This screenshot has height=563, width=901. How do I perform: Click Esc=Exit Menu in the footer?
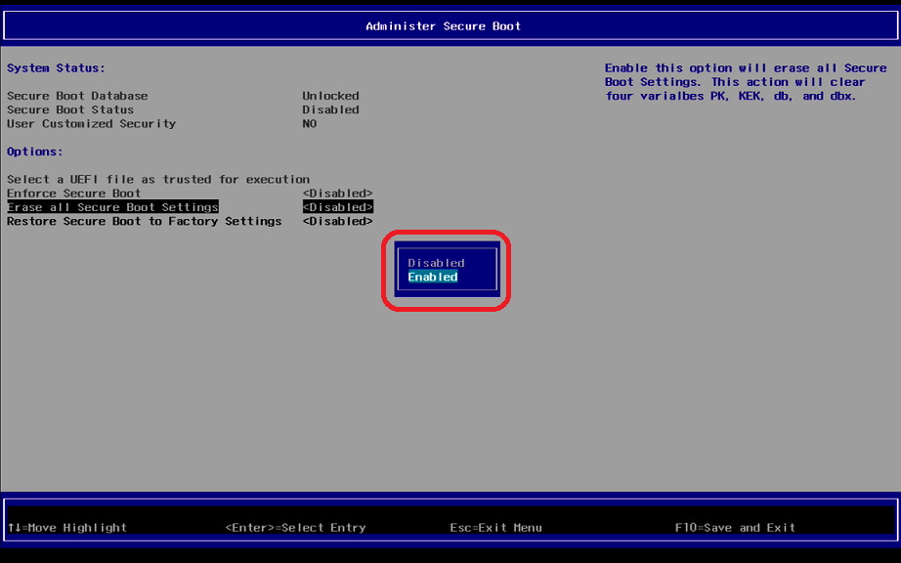click(495, 528)
